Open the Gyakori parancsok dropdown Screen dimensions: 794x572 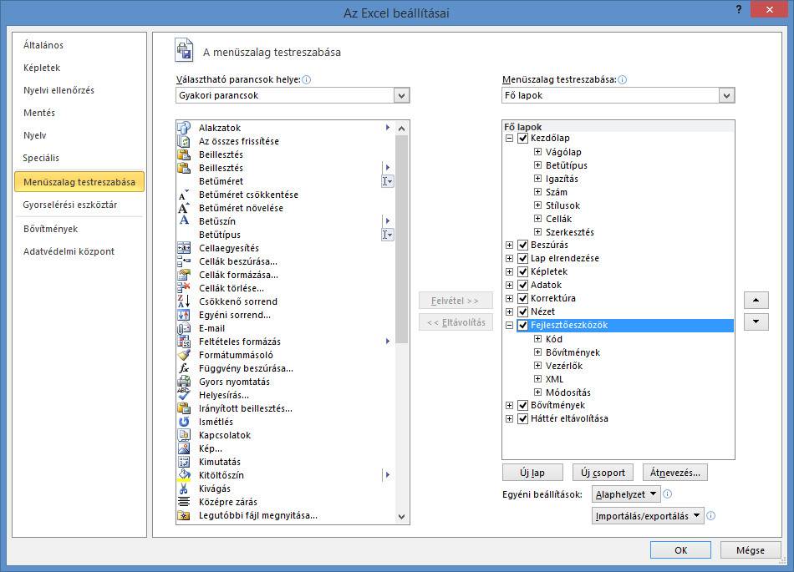point(401,95)
